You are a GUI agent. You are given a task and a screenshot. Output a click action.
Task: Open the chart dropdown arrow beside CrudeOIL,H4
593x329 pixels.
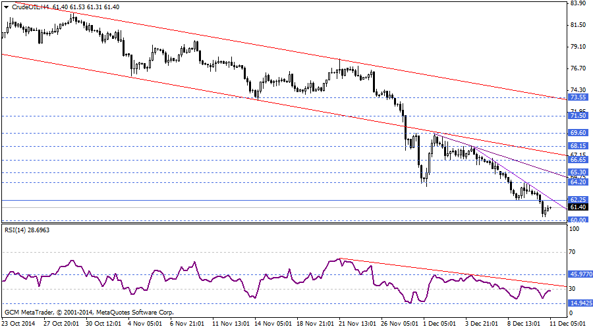(6, 6)
